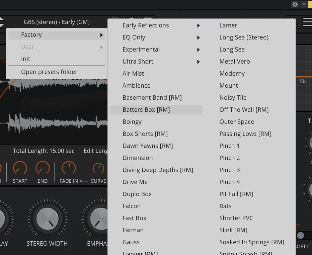
Task: Select Init from the preset menu
Action: [26, 59]
